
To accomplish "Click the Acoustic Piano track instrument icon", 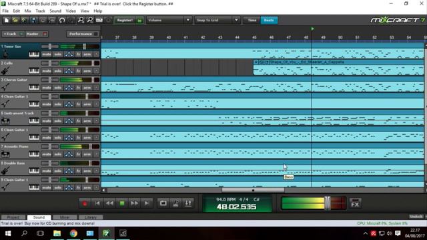I will pyautogui.click(x=5, y=154).
